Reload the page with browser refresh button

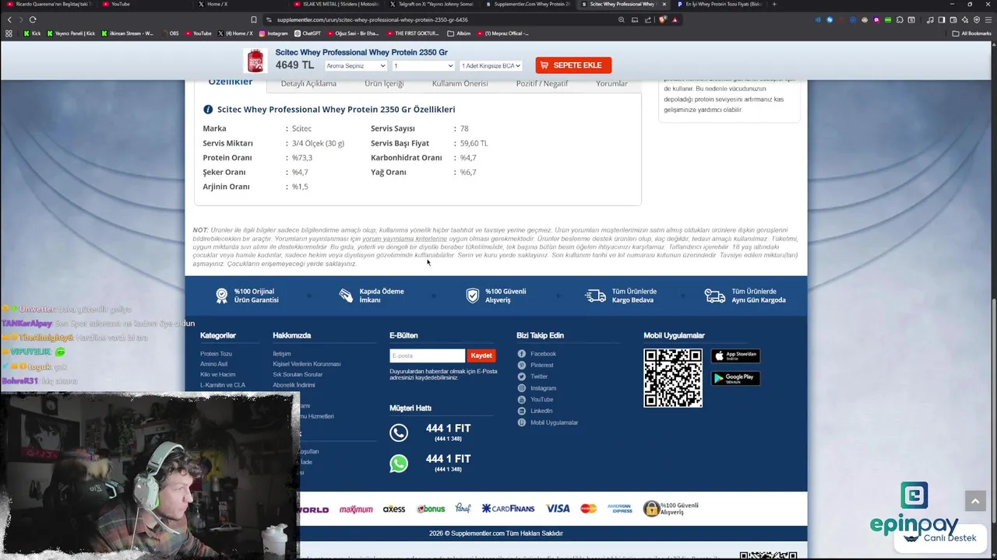coord(33,19)
